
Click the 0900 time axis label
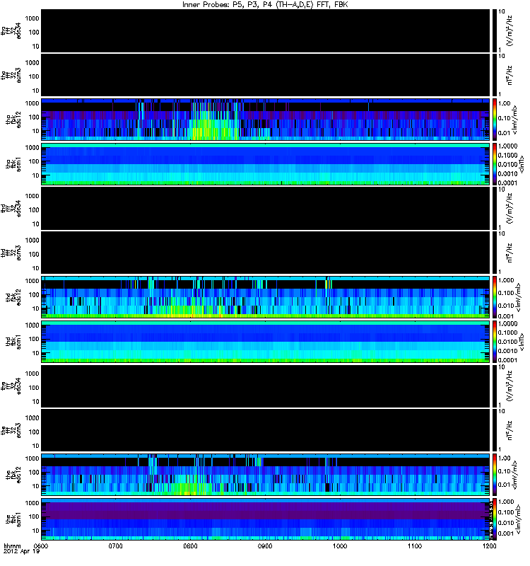coord(265,545)
